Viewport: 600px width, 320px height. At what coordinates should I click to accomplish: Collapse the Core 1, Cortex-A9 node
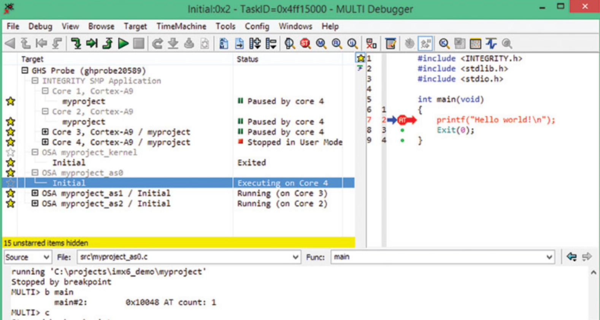[45, 91]
